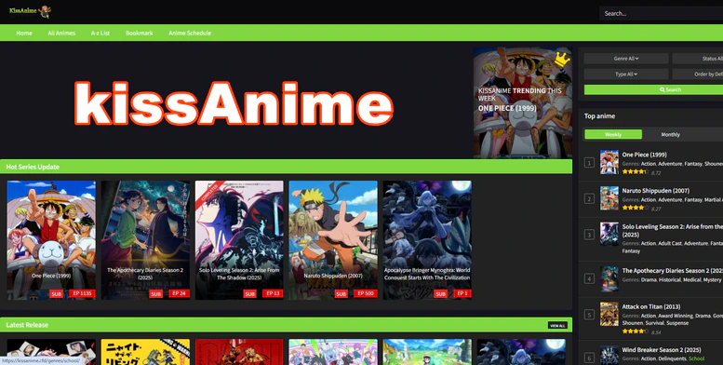Click the green Search filter button
Viewport: 723px width, 365px height.
(x=653, y=89)
